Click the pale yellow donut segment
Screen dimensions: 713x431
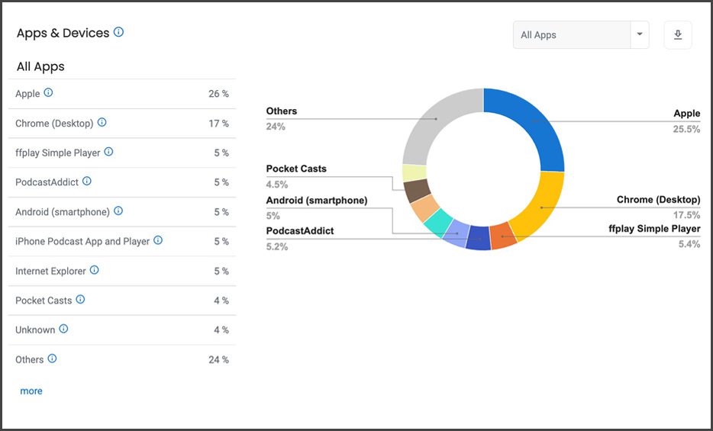(415, 172)
